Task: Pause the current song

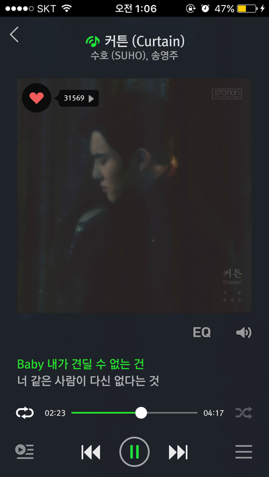Action: click(x=134, y=452)
